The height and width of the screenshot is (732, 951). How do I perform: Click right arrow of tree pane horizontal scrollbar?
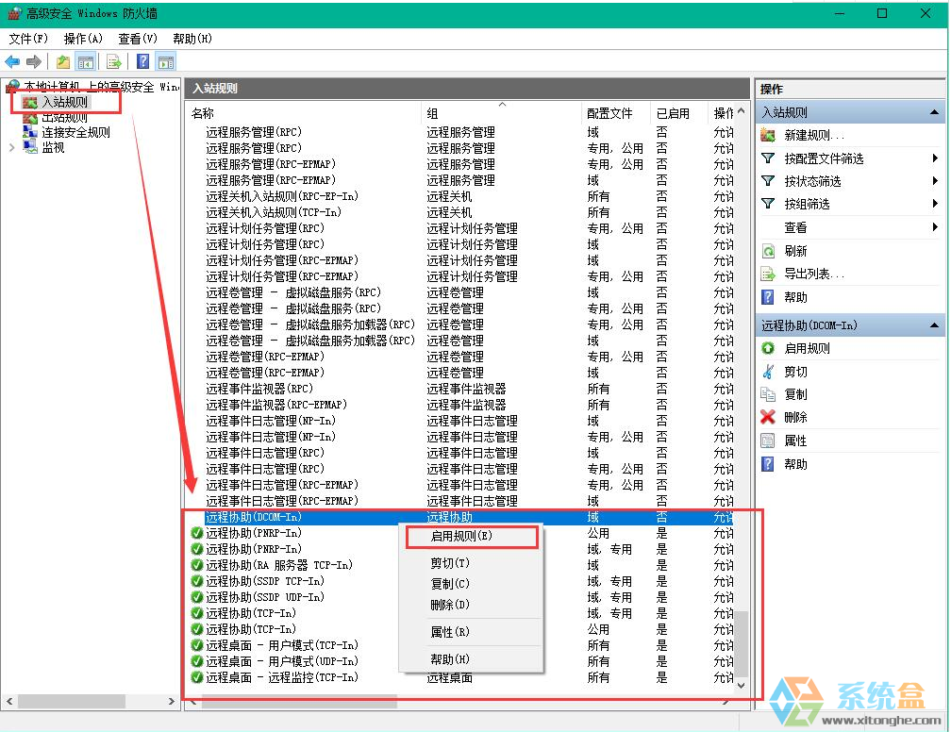[172, 701]
